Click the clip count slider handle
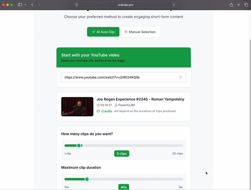 coord(79,145)
